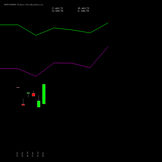Click the "21 Oct" date axis label

17,154
